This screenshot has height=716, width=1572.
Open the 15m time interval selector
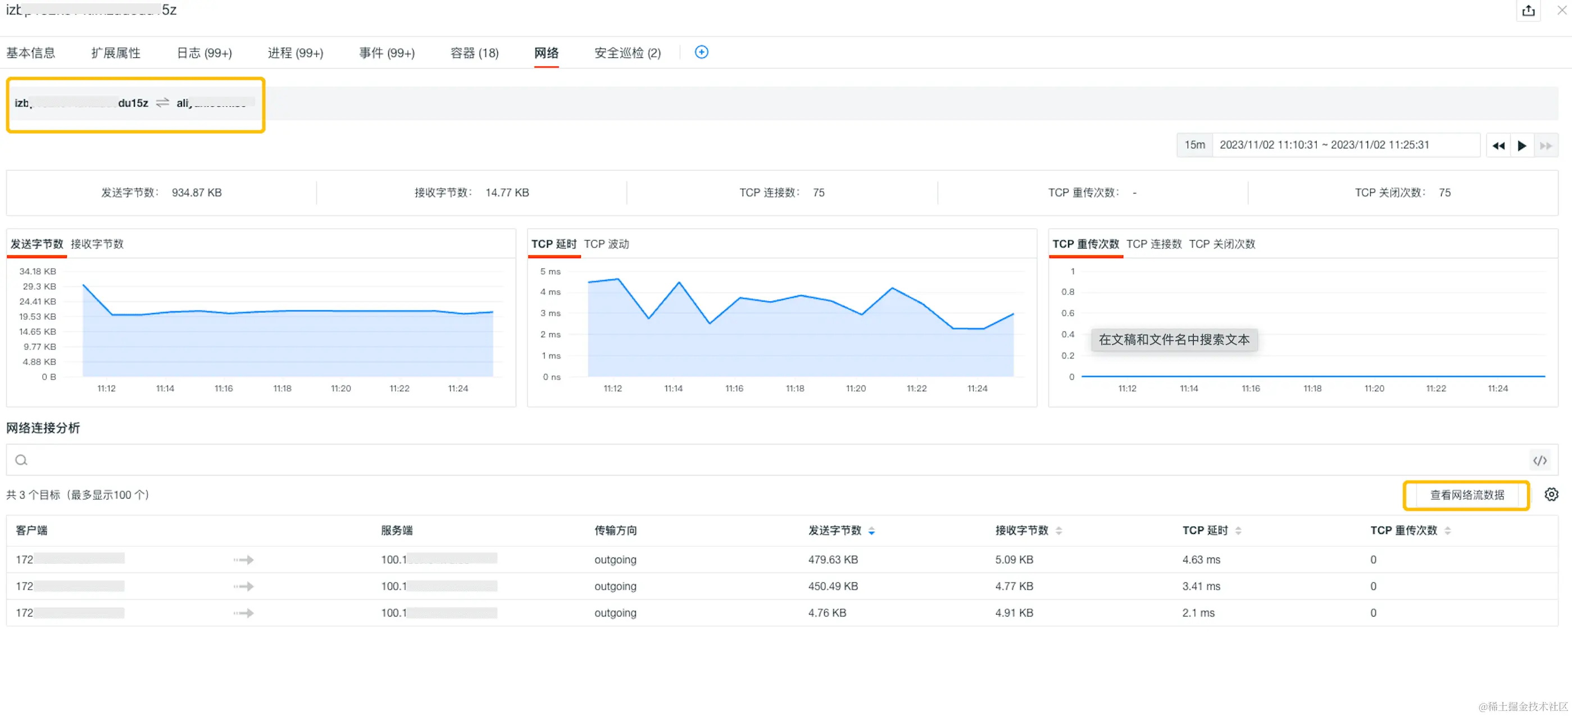tap(1194, 145)
